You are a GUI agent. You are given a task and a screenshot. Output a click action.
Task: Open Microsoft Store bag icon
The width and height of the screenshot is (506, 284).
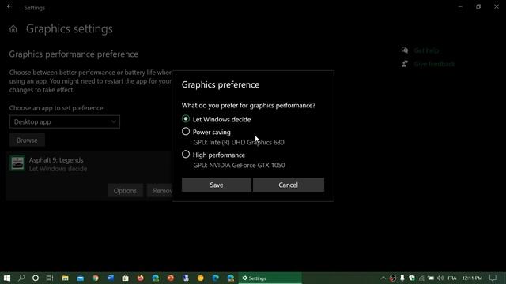click(126, 278)
